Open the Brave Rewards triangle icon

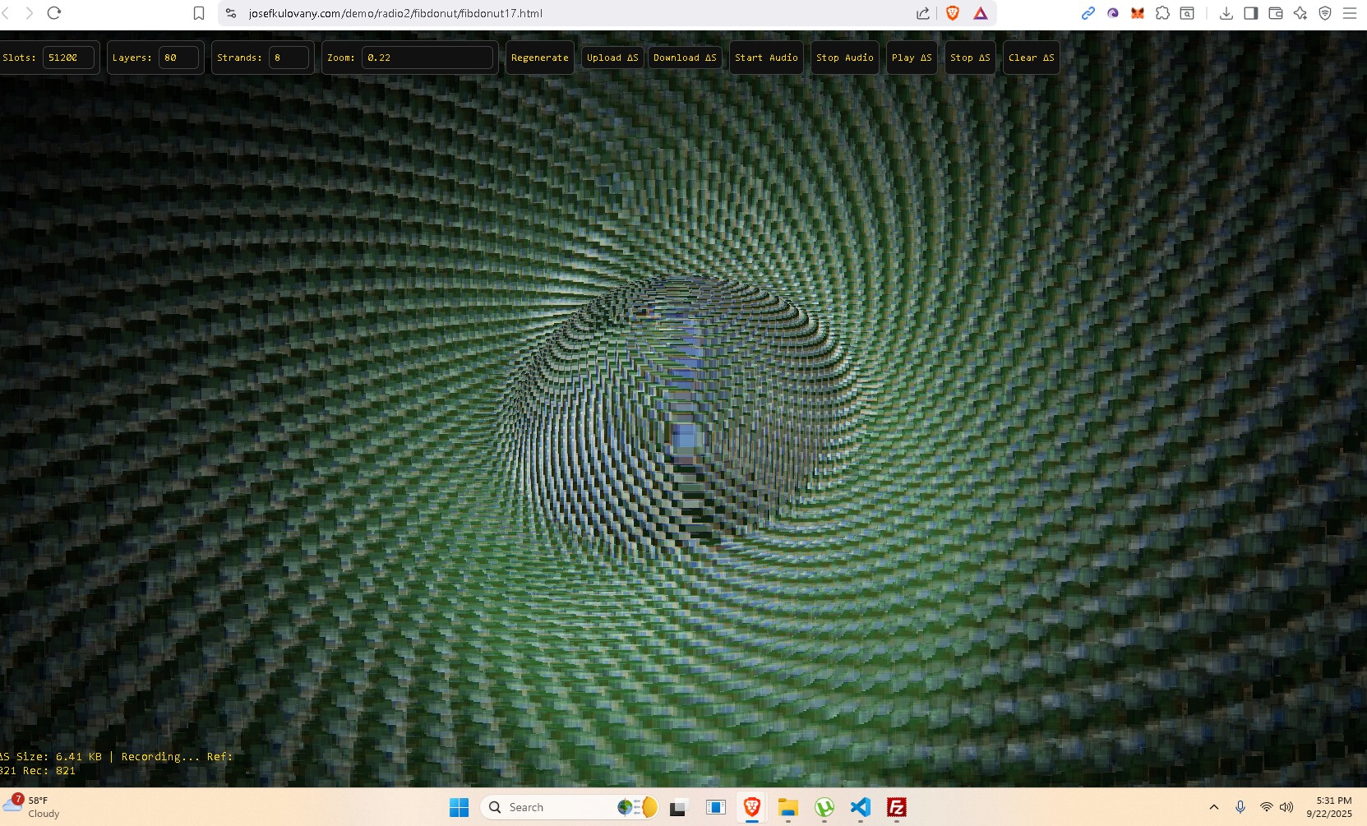981,13
